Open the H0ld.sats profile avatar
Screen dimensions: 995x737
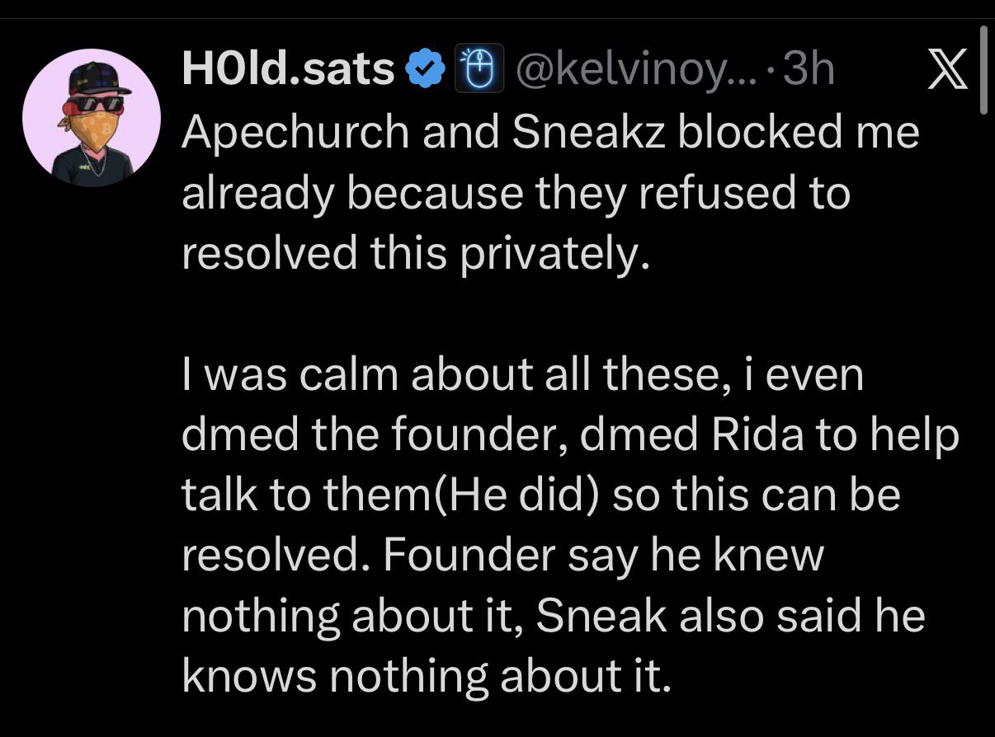pyautogui.click(x=91, y=124)
